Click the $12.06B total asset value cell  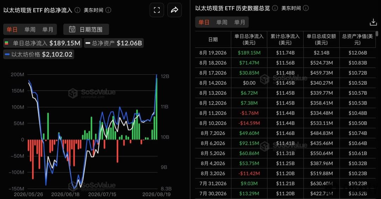(x=357, y=53)
